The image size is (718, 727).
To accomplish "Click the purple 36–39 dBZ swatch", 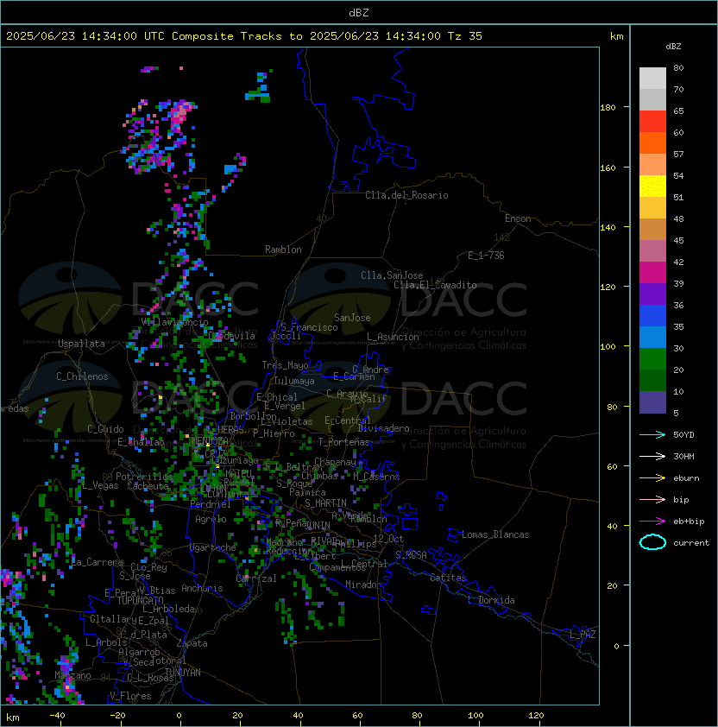I will [652, 294].
